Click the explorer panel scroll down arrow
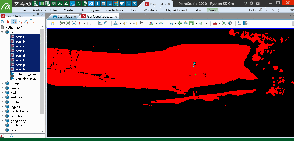Viewport: 294px width, 141px height. [42, 131]
